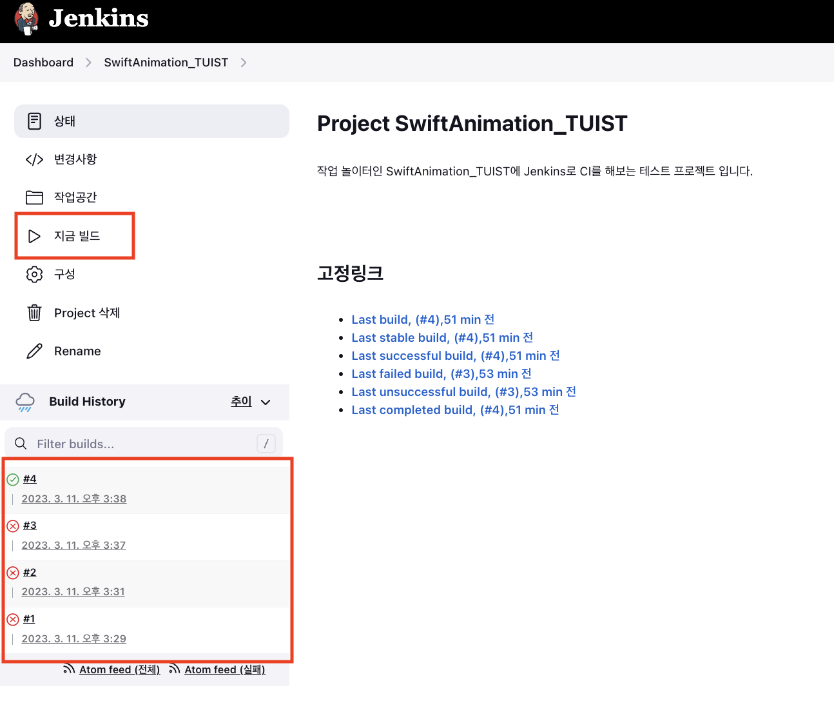Click the red failed icon for build #1
The width and height of the screenshot is (834, 721).
point(13,619)
